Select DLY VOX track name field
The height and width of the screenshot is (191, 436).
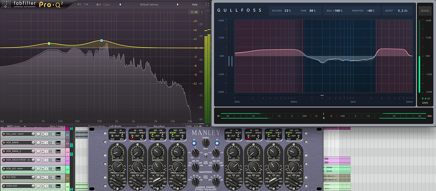tap(18, 177)
